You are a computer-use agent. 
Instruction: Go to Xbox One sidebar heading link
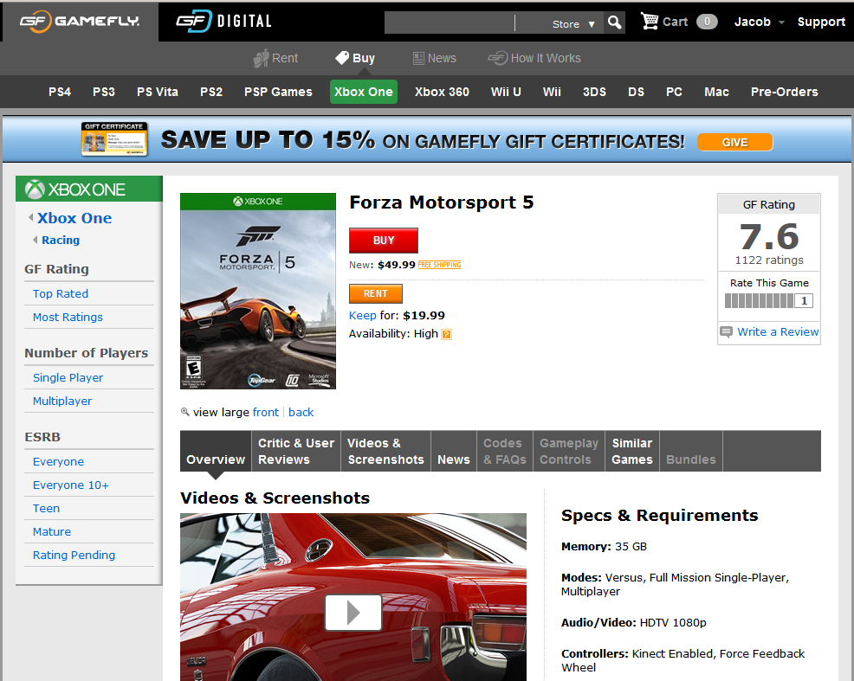pyautogui.click(x=74, y=217)
